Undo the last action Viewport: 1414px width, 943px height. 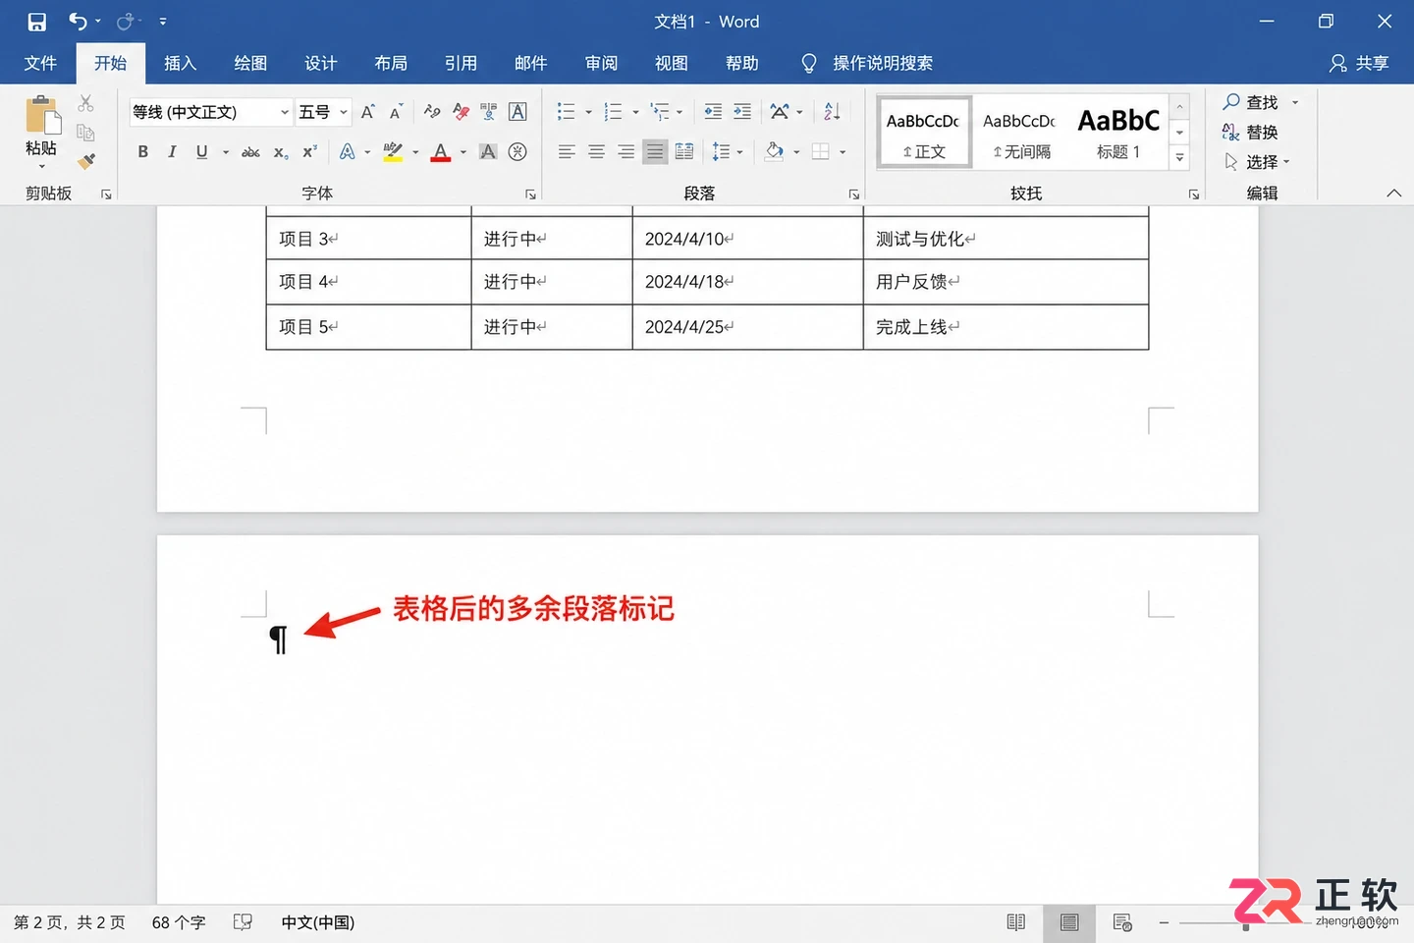(78, 22)
